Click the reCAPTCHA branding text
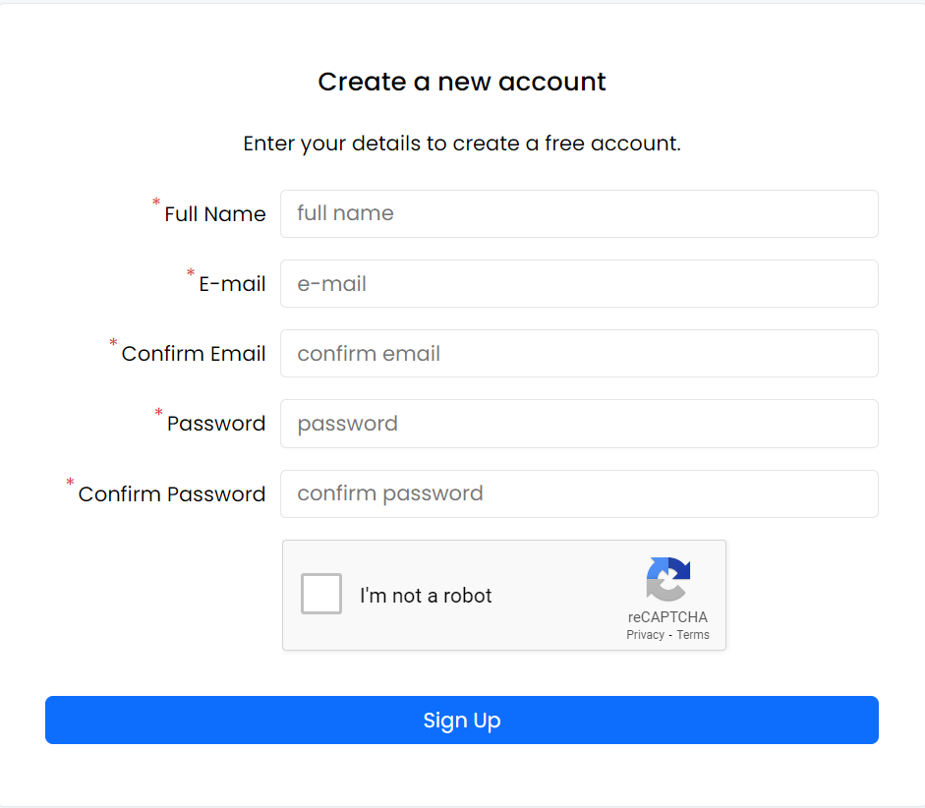This screenshot has height=808, width=925. point(667,617)
